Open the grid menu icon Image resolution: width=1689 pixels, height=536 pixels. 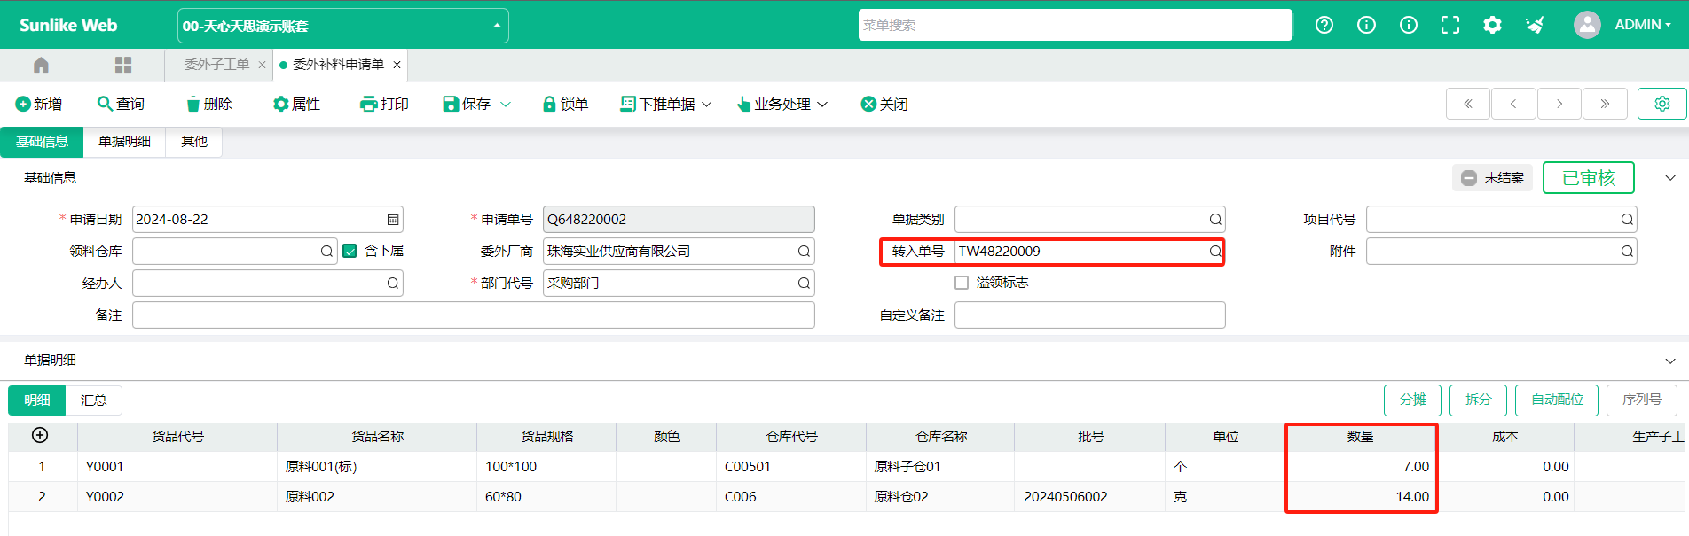click(123, 65)
